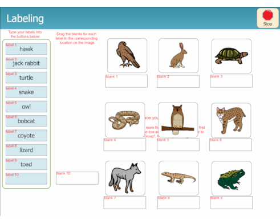Click the label 4 snake field
The image size is (280, 224).
26,92
